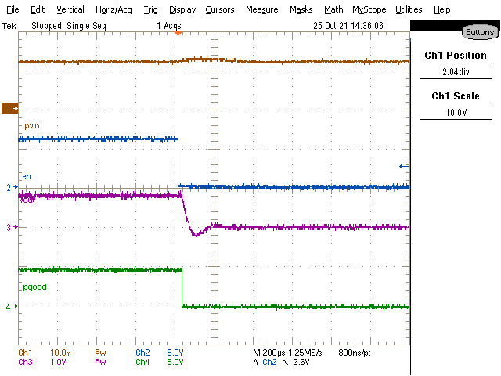Viewport: 501px width, 376px height.
Task: Open the Masks menu
Action: coord(301,9)
